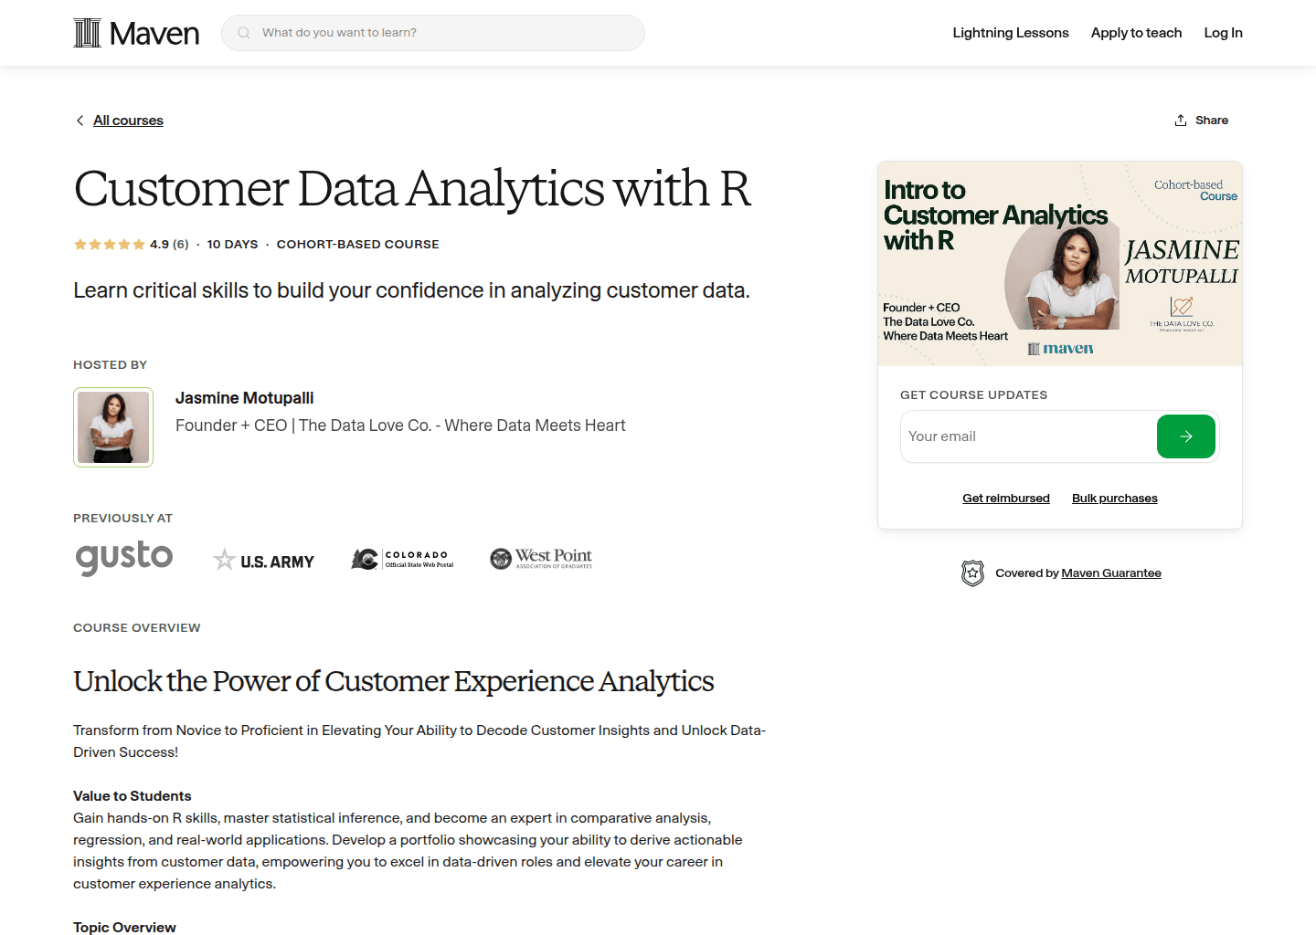Click the Maven Guarantee shield badge icon

click(972, 573)
